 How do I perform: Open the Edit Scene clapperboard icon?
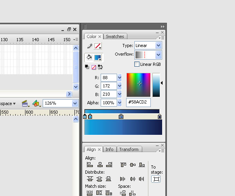(25, 103)
